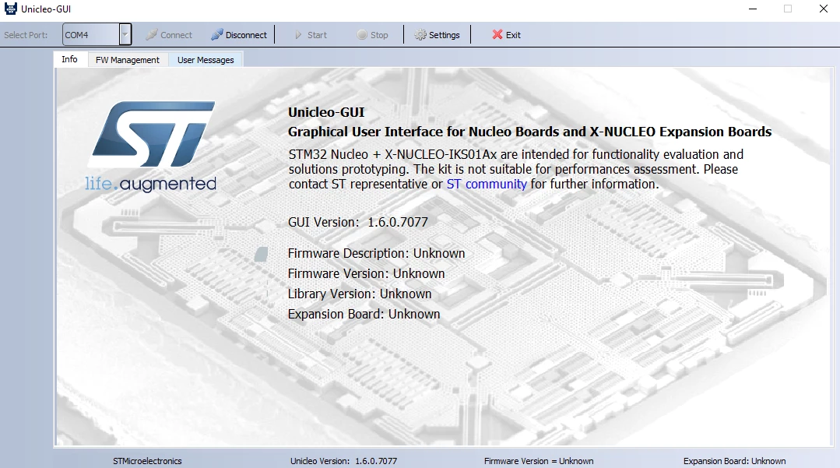The width and height of the screenshot is (840, 468).
Task: Open the User Messages tab
Action: pos(206,60)
